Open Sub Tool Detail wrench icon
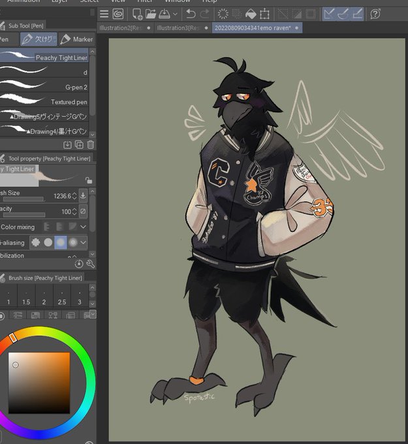408x444 pixels. tap(90, 264)
